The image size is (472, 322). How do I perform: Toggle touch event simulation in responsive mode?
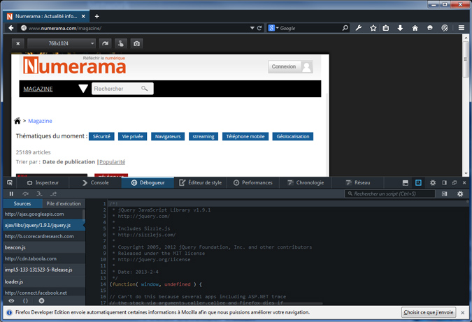122,43
